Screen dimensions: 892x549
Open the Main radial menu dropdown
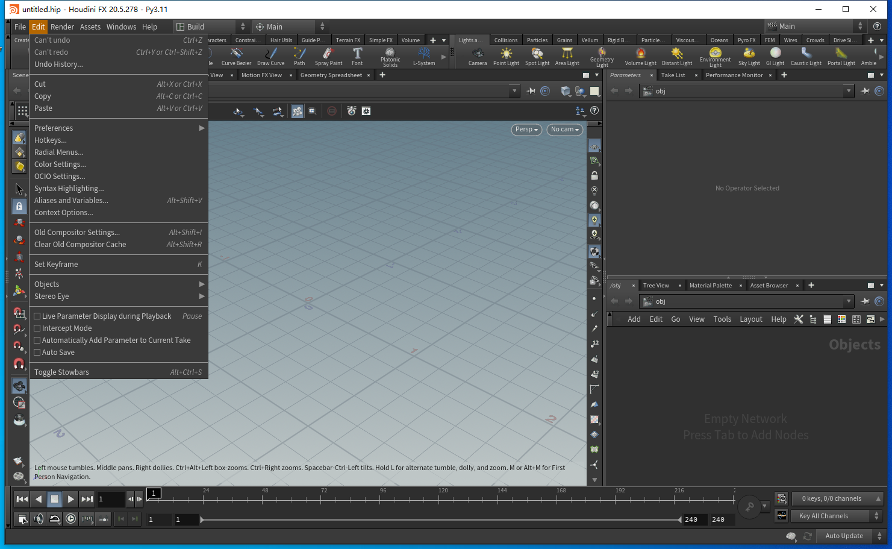(x=290, y=27)
